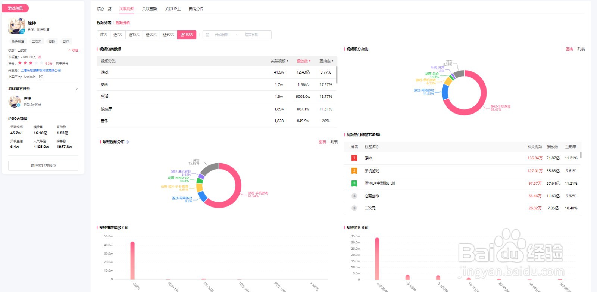Switch 爆款视频分布 to 列表 view
Viewport: 597px width, 292px height.
point(334,142)
